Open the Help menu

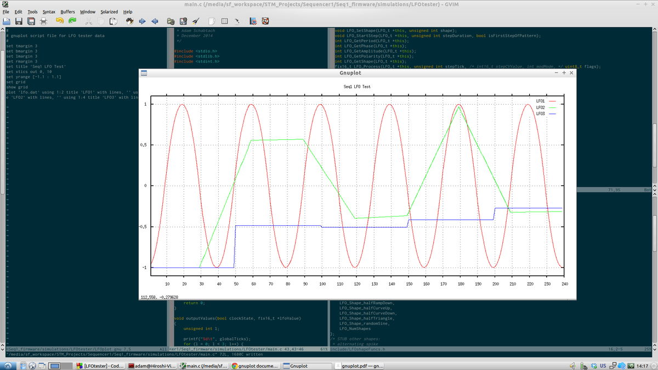tap(128, 12)
